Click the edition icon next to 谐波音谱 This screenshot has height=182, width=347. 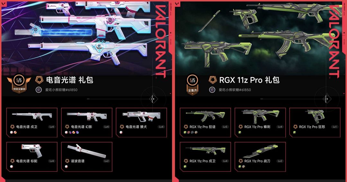67,161
